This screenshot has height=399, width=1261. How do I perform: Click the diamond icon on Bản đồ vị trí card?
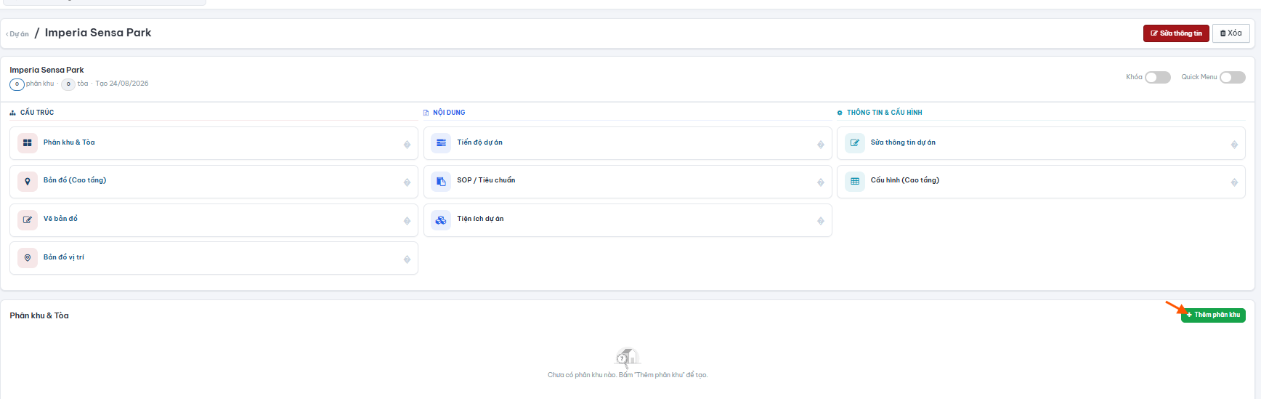coord(407,259)
